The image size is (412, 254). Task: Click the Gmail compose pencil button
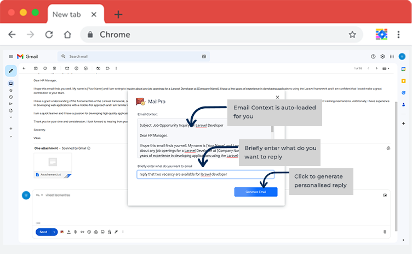[10, 71]
